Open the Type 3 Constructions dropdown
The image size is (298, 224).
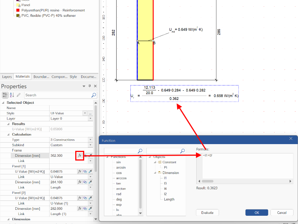91,140
